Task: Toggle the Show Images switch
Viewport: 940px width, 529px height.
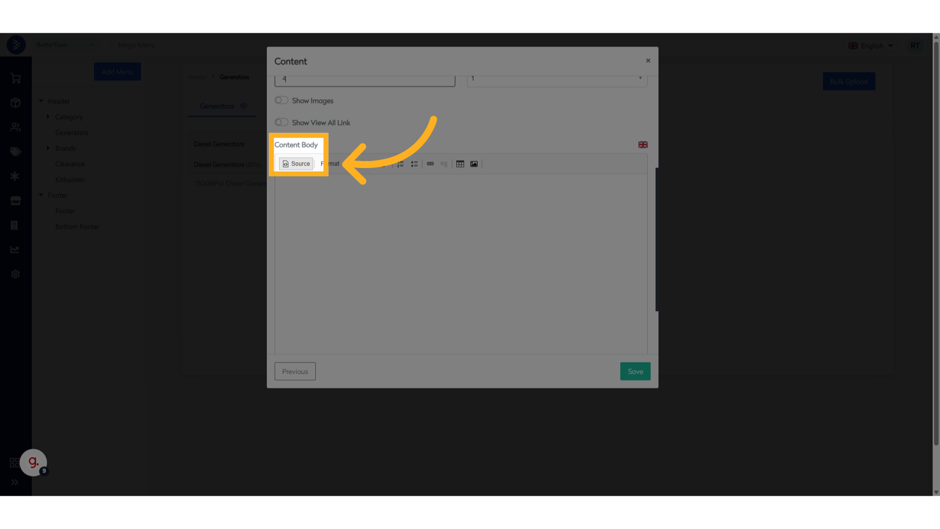Action: click(x=282, y=100)
